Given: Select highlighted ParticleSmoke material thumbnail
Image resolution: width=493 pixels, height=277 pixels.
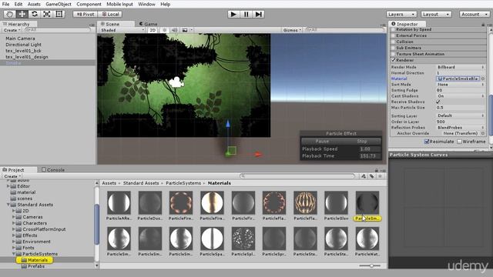Looking at the screenshot, I should tap(367, 202).
